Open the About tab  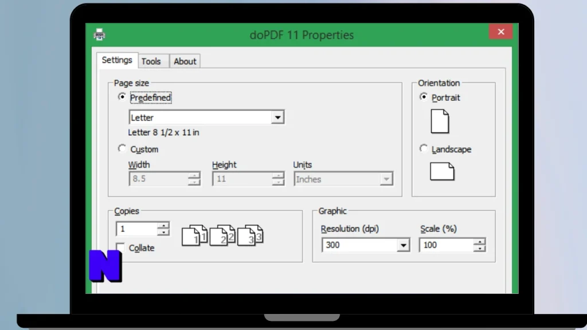[185, 61]
